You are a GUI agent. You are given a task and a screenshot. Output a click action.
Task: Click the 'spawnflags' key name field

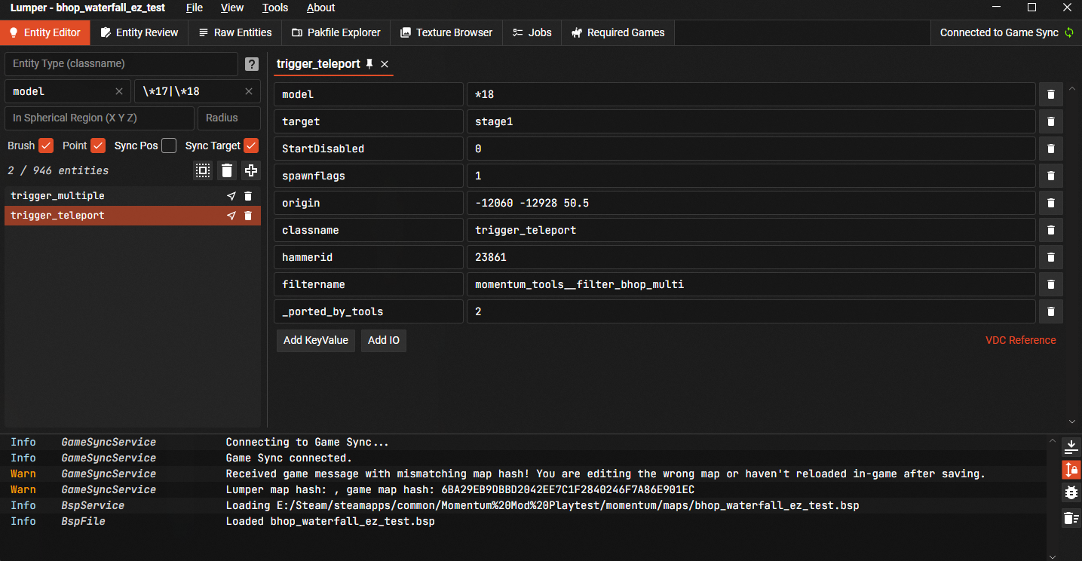point(369,176)
